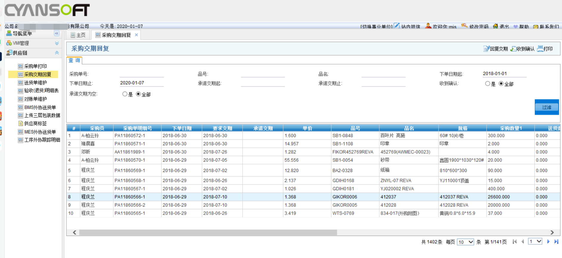
Task: Click the table scrollbar right arrow
Action: [x=552, y=232]
